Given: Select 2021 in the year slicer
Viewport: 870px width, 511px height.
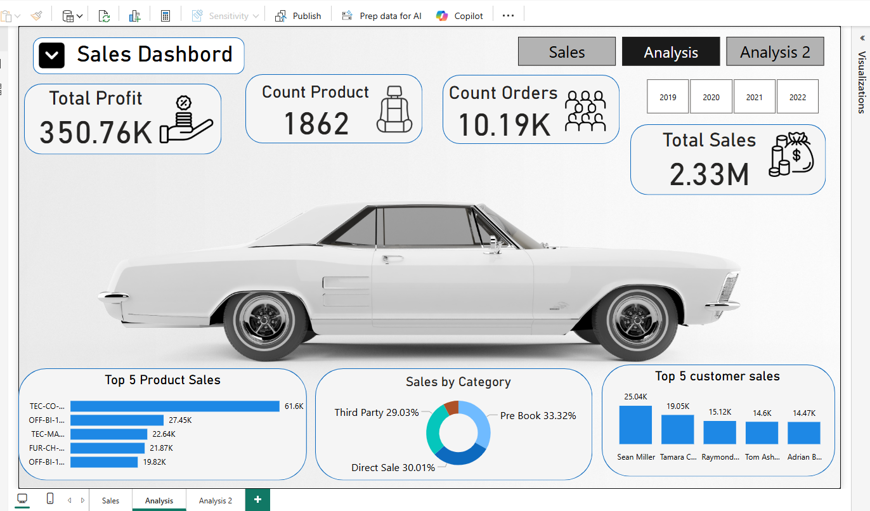Looking at the screenshot, I should [754, 97].
